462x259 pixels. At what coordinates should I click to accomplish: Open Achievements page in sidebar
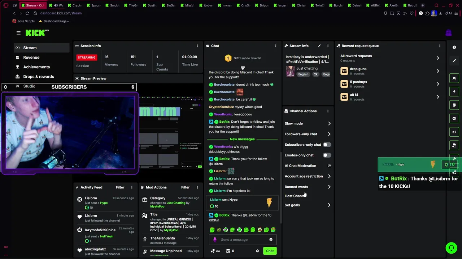point(42,67)
